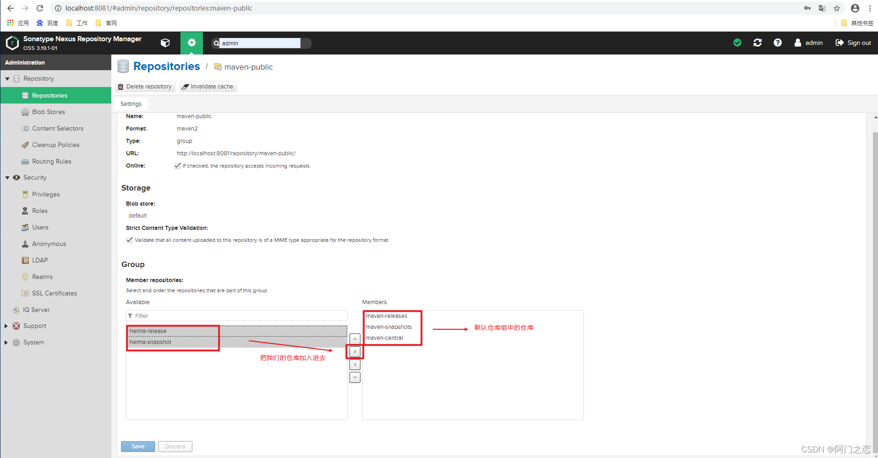This screenshot has width=878, height=458.
Task: Toggle Strict Content Type Validation checkbox
Action: click(x=130, y=240)
